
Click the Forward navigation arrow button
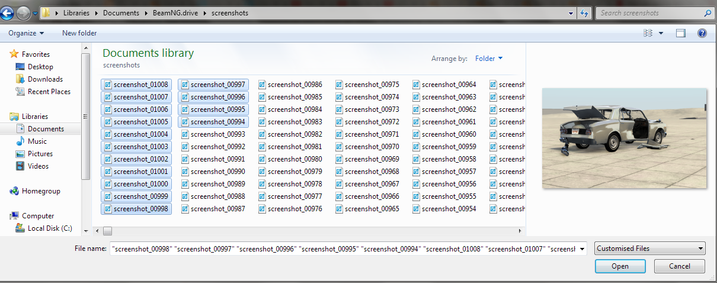24,12
